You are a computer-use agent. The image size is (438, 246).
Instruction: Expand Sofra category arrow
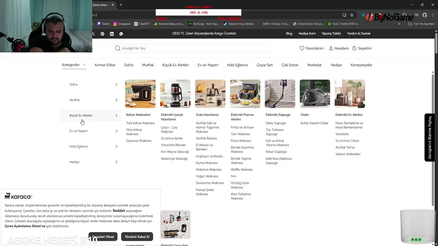(116, 84)
